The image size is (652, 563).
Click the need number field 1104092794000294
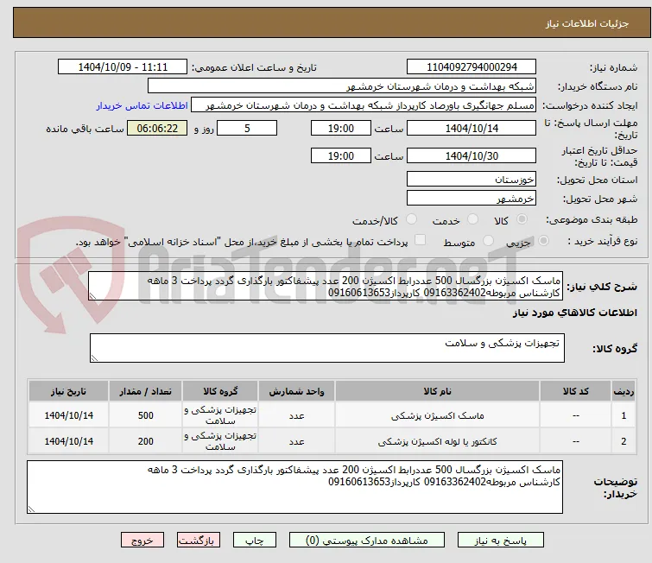tap(472, 67)
